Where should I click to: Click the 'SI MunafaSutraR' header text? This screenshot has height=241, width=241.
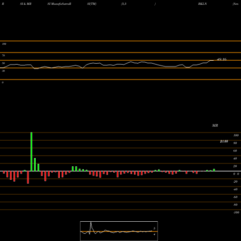[x=59, y=4]
